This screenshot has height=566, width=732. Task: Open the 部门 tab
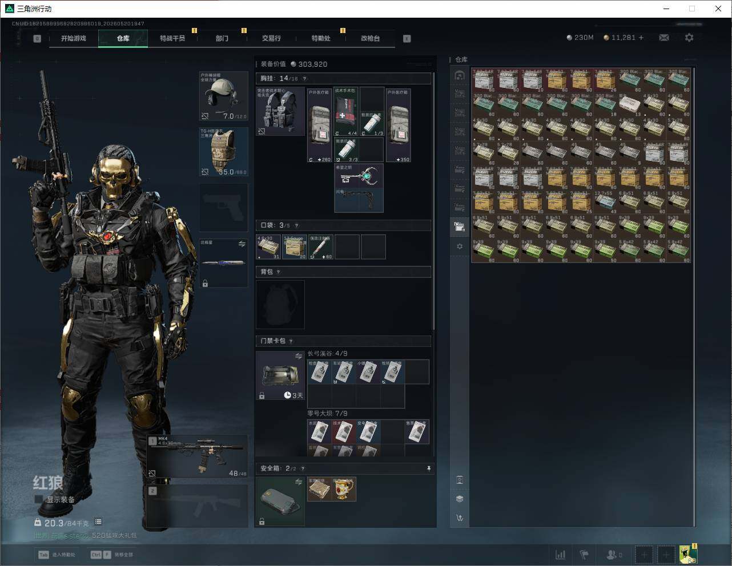[x=222, y=38]
